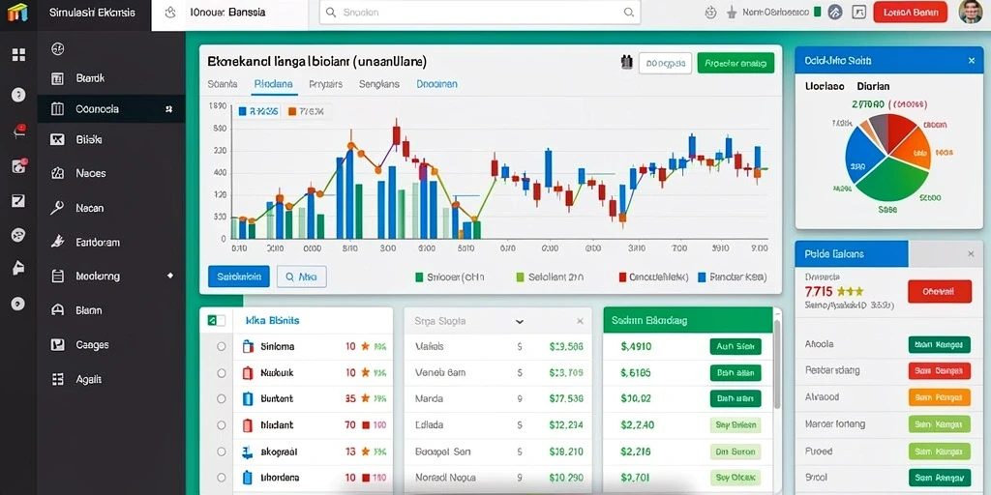Screen dimensions: 991x495
Task: Switch to the Docoinen chart tab
Action: [x=436, y=83]
